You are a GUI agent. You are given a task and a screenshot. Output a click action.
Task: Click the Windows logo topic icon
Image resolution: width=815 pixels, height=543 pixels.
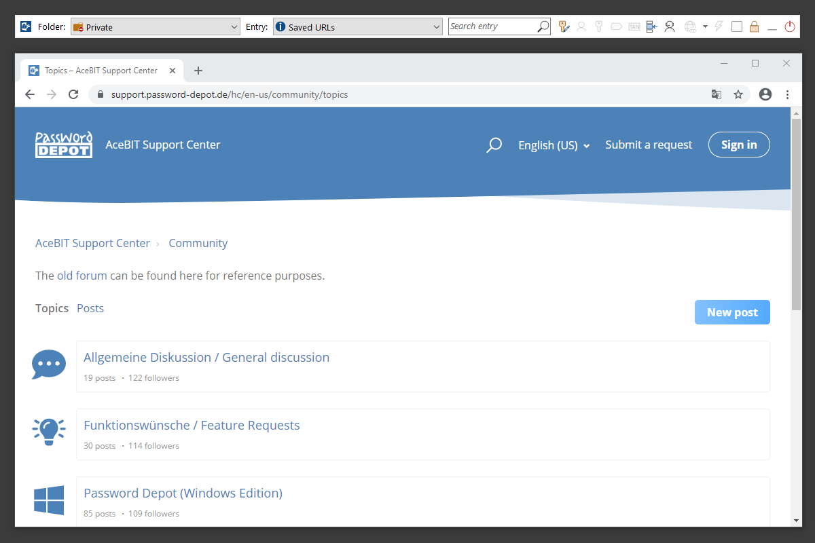coord(49,500)
